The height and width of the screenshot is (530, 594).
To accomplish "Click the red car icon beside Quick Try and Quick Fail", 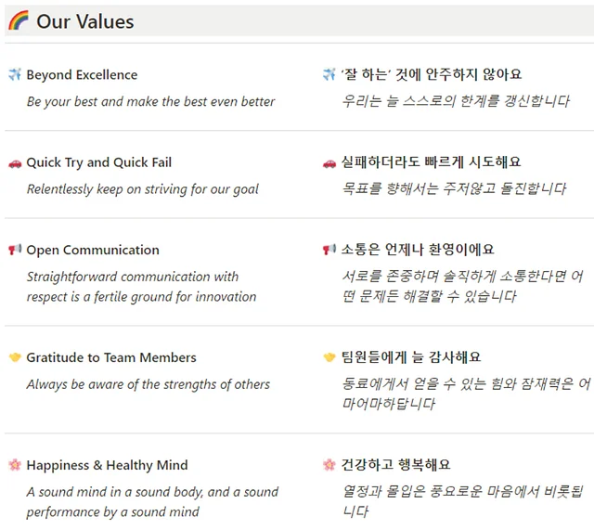I will pyautogui.click(x=15, y=162).
